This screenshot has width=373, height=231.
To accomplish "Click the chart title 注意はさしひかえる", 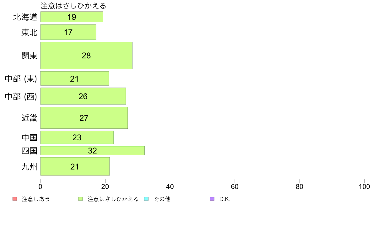I will tap(73, 6).
